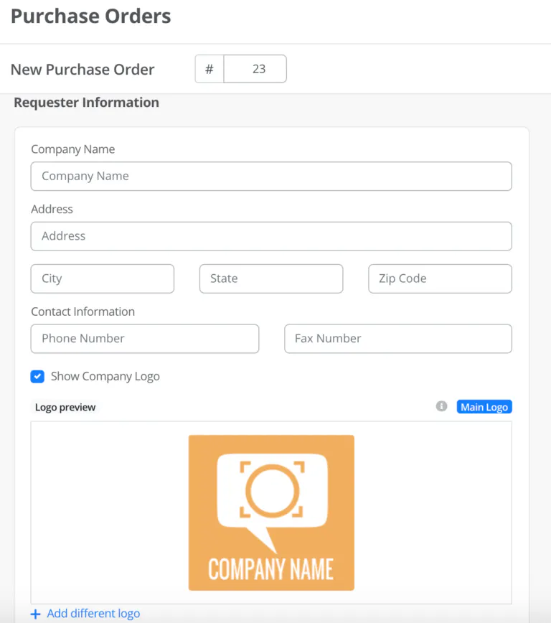Click the New Purchase Order heading
Image resolution: width=551 pixels, height=623 pixels.
[x=83, y=69]
